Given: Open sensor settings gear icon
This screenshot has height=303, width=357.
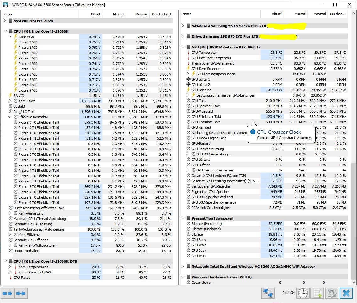Looking at the screenshot, I should coord(332,293).
